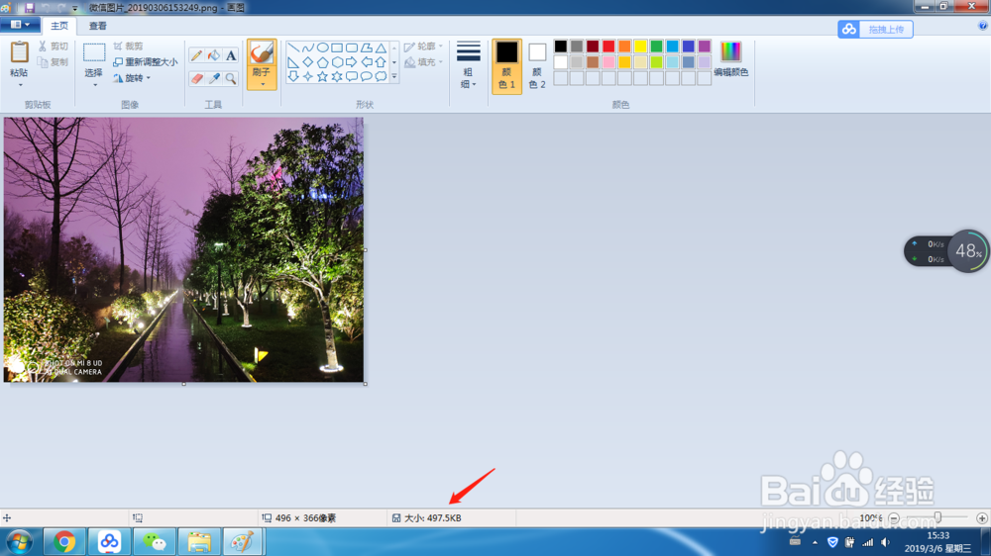Click the night park photo canvas

(183, 249)
